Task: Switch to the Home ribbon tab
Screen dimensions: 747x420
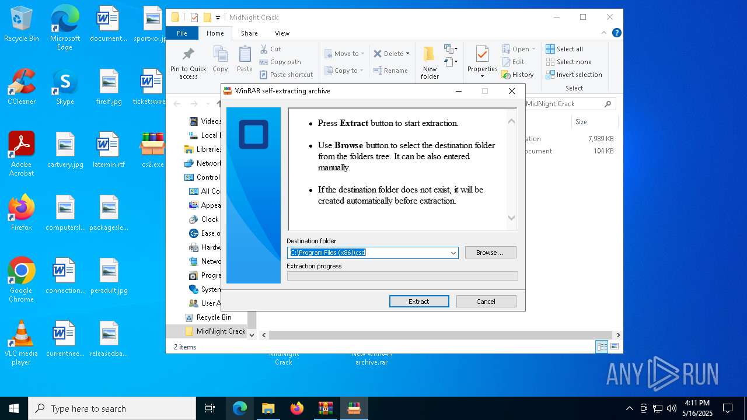Action: click(x=215, y=33)
